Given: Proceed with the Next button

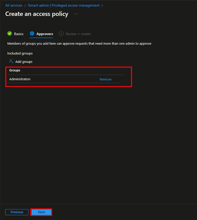Looking at the screenshot, I should tap(41, 212).
